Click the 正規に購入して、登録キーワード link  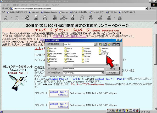(x=70, y=36)
